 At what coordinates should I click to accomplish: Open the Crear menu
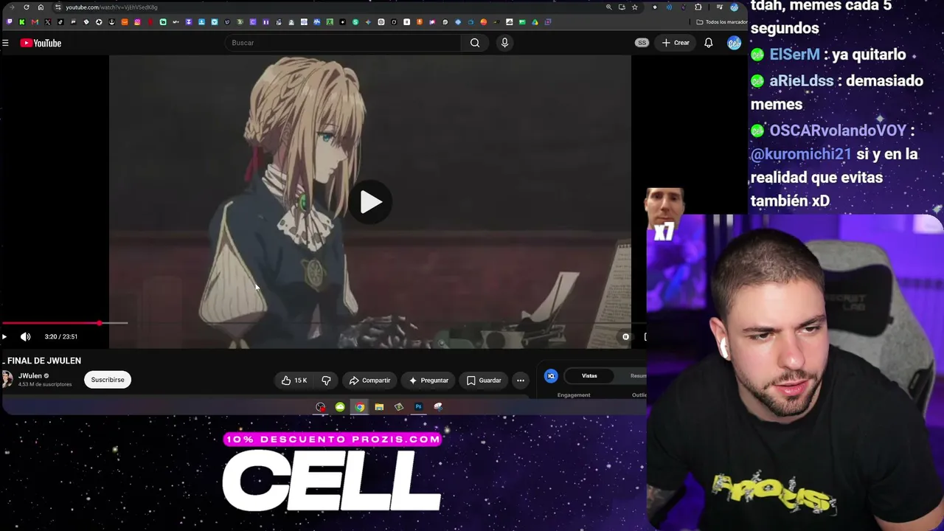(676, 43)
